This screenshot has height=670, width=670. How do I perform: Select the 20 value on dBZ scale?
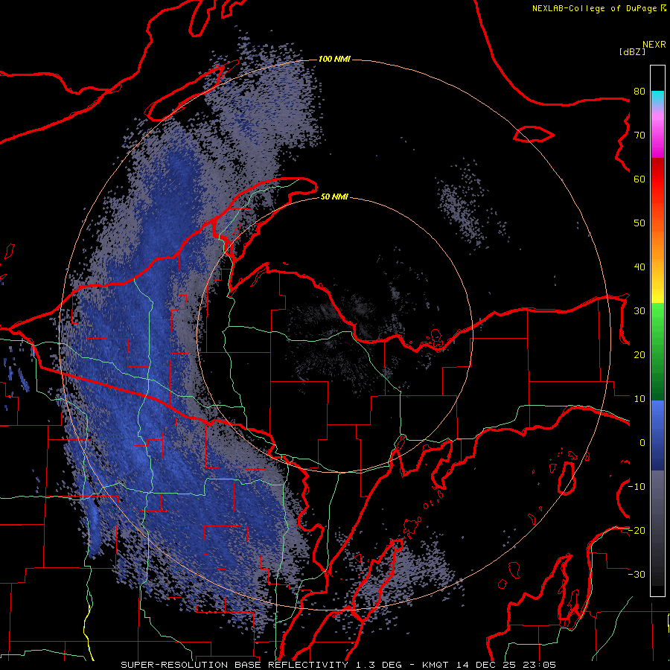[639, 355]
